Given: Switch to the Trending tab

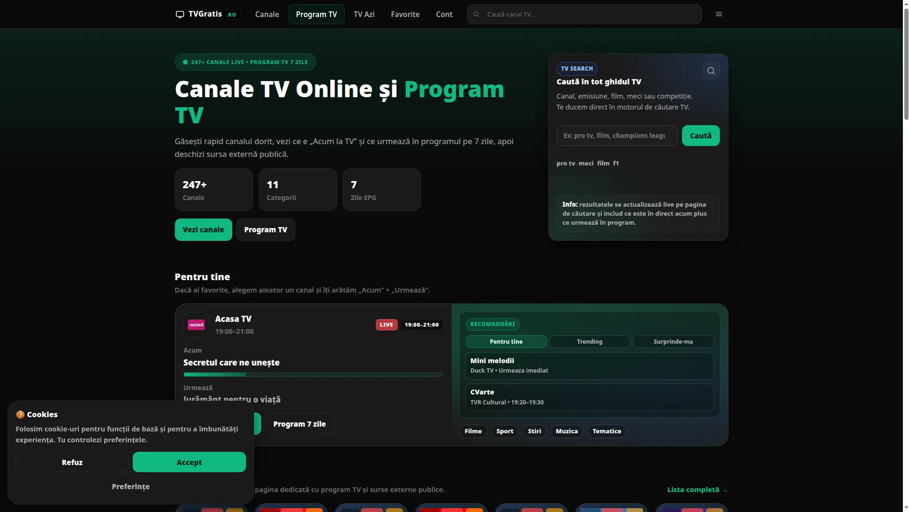Looking at the screenshot, I should [590, 341].
